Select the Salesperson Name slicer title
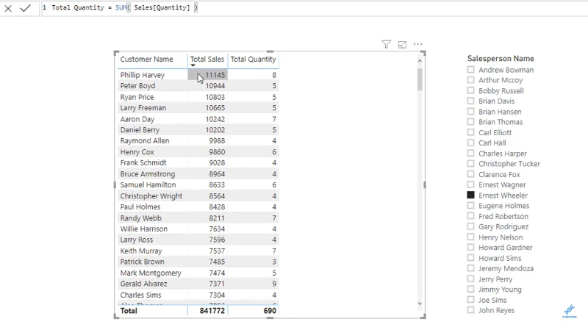The width and height of the screenshot is (588, 330). click(501, 59)
